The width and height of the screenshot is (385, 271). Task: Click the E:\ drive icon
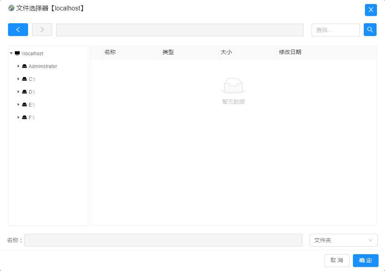click(24, 105)
